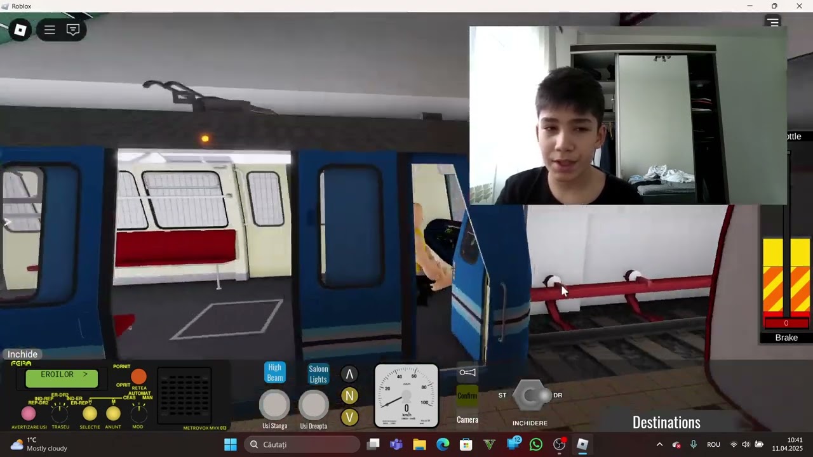Open the Roblox chat window icon
This screenshot has height=457, width=813.
coord(73,30)
